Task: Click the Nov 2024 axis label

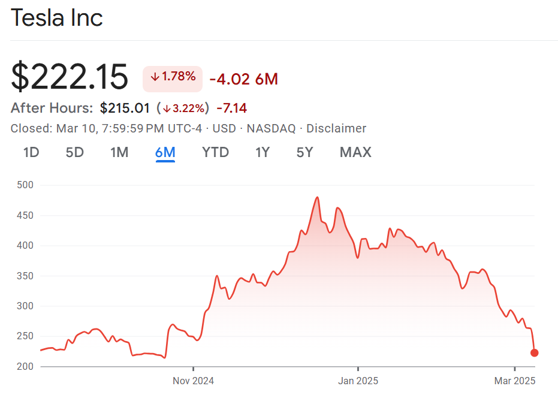Action: point(193,381)
